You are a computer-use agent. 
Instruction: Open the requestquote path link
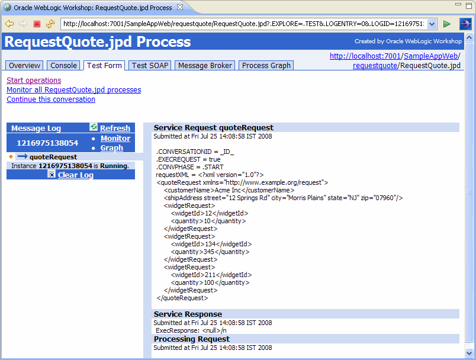click(375, 66)
